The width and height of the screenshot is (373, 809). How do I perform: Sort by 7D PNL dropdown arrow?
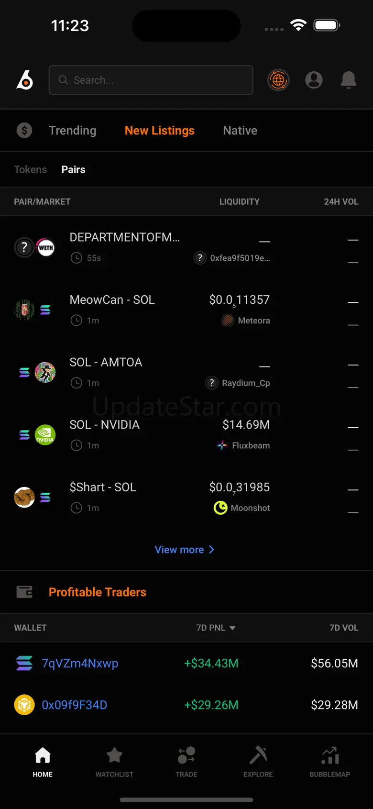(232, 628)
